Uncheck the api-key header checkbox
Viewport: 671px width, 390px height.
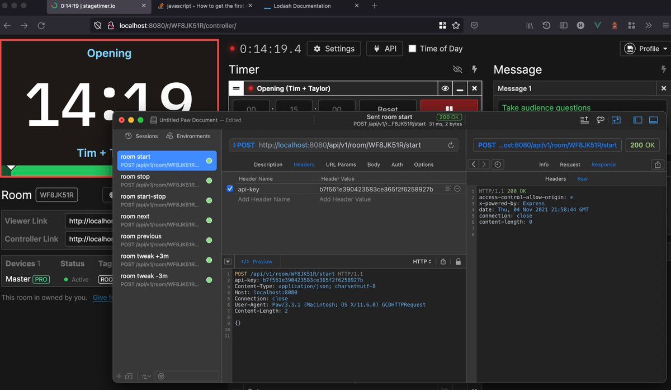230,189
